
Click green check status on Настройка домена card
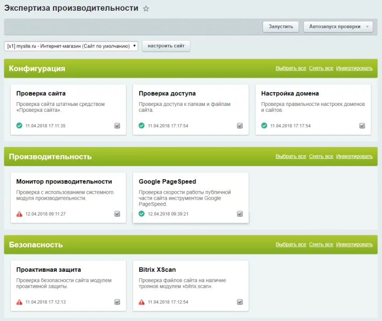click(264, 126)
